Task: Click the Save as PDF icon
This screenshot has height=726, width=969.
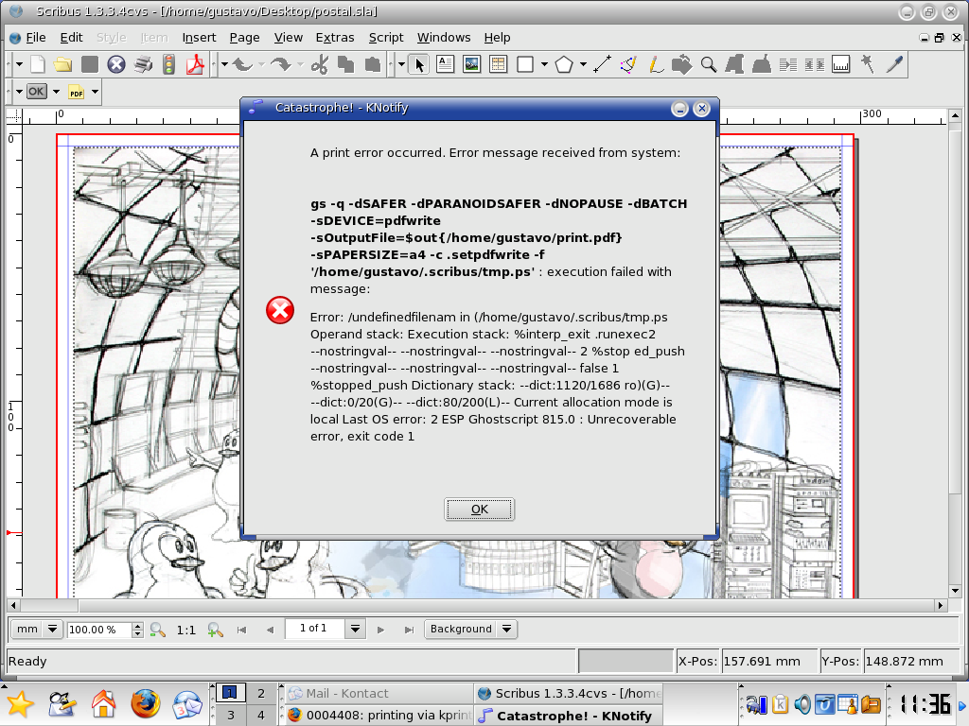Action: click(x=196, y=65)
